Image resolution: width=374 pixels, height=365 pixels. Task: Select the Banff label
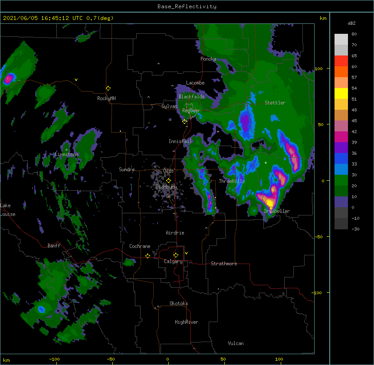[x=54, y=246]
